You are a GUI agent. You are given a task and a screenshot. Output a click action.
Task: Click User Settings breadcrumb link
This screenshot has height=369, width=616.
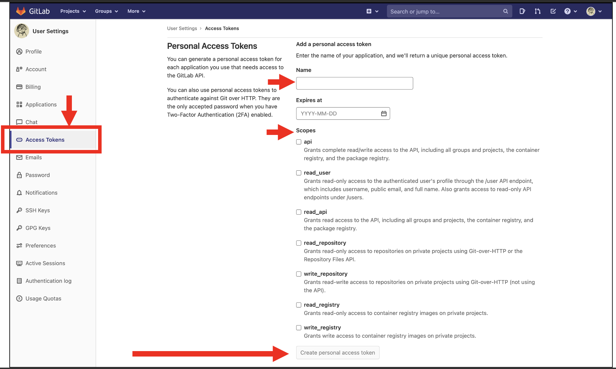(182, 28)
